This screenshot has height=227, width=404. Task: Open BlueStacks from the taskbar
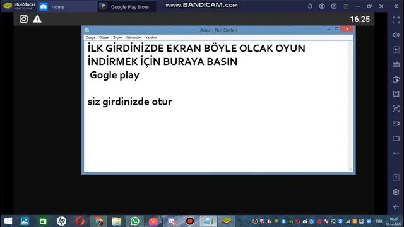point(227,221)
